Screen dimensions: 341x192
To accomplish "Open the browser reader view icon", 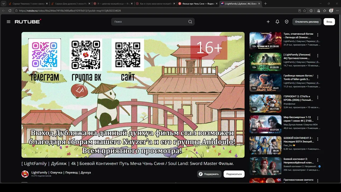I will pos(299,11).
